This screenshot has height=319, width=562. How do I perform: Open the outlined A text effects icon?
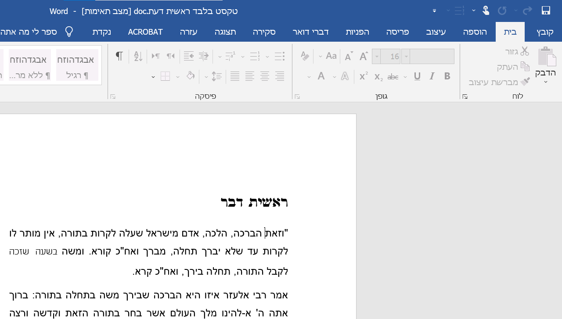click(345, 76)
